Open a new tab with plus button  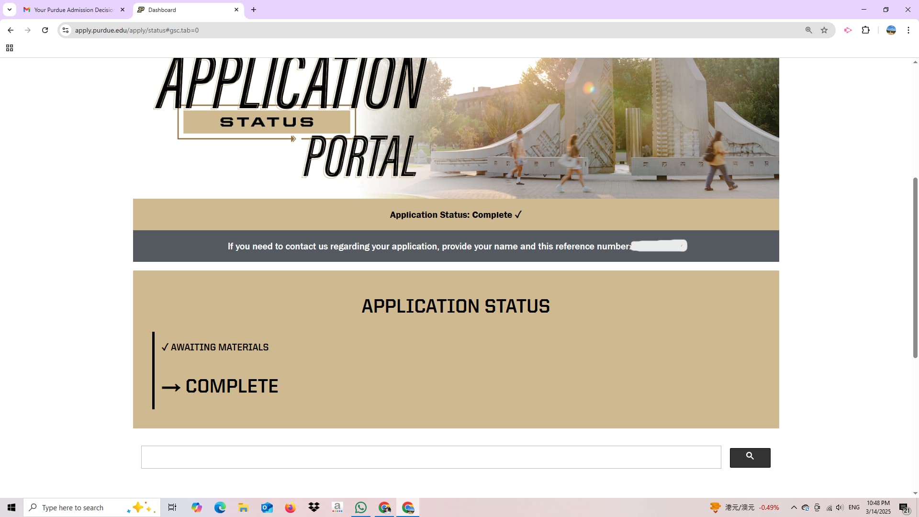click(x=254, y=10)
